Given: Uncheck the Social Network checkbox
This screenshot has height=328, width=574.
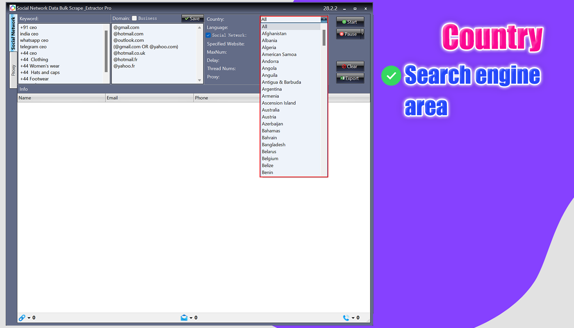Looking at the screenshot, I should (x=208, y=36).
